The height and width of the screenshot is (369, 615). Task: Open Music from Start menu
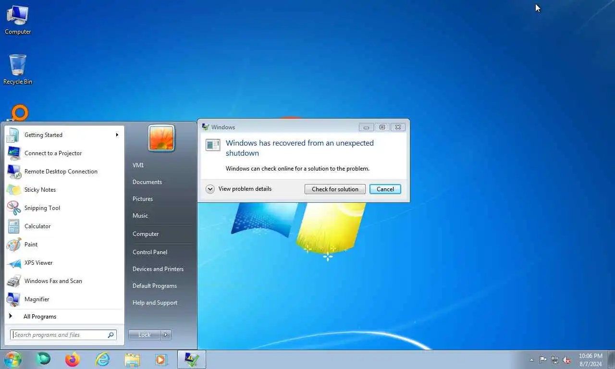coord(140,216)
